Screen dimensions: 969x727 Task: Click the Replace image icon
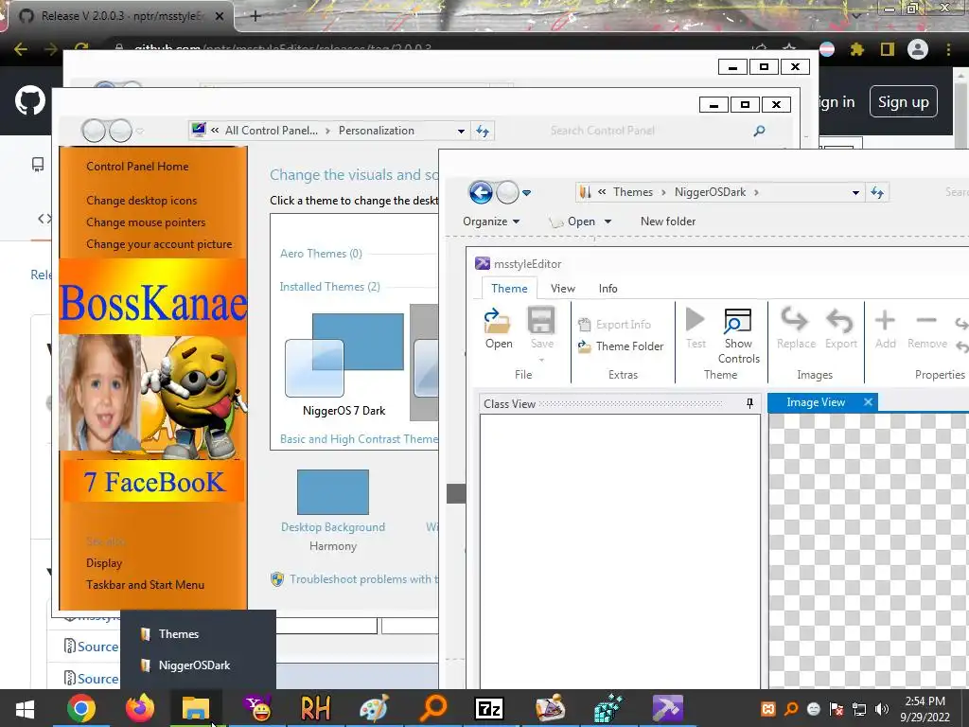point(795,320)
